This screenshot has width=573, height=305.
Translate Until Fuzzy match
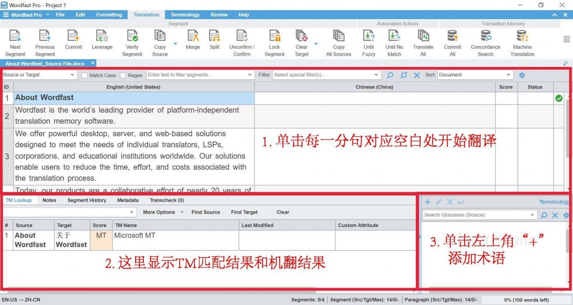point(369,43)
